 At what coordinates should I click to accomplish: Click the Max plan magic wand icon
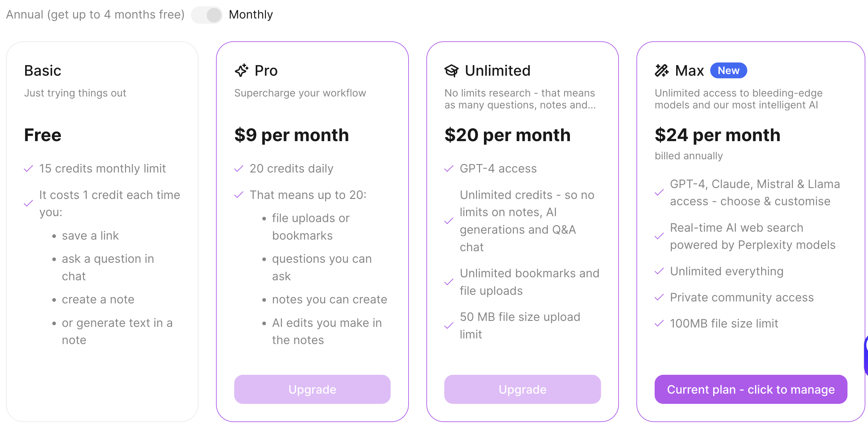coord(662,70)
